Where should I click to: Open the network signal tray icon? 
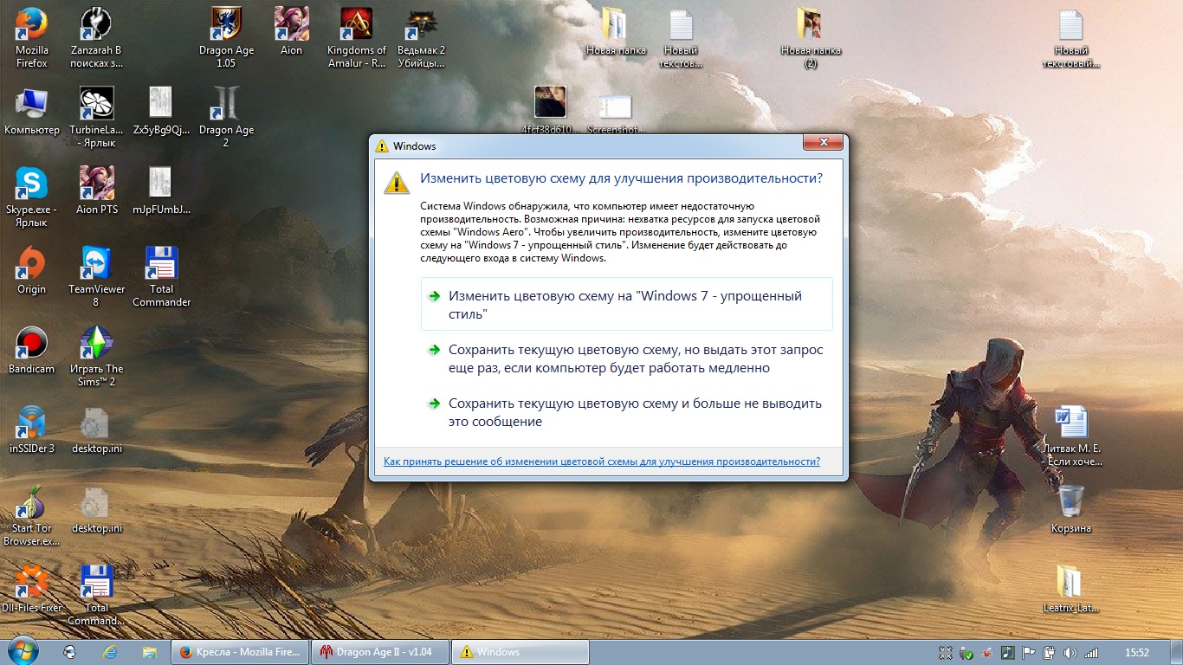click(x=1091, y=653)
